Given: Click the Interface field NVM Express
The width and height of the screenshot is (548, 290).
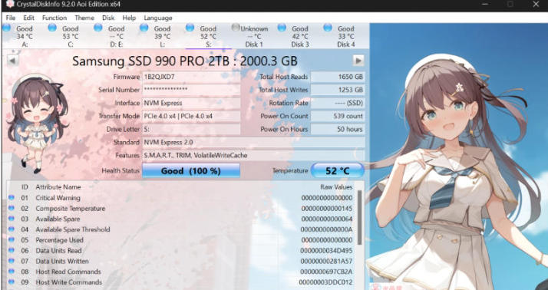Looking at the screenshot, I should click(191, 103).
